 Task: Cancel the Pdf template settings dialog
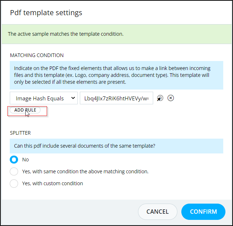pos(158,212)
